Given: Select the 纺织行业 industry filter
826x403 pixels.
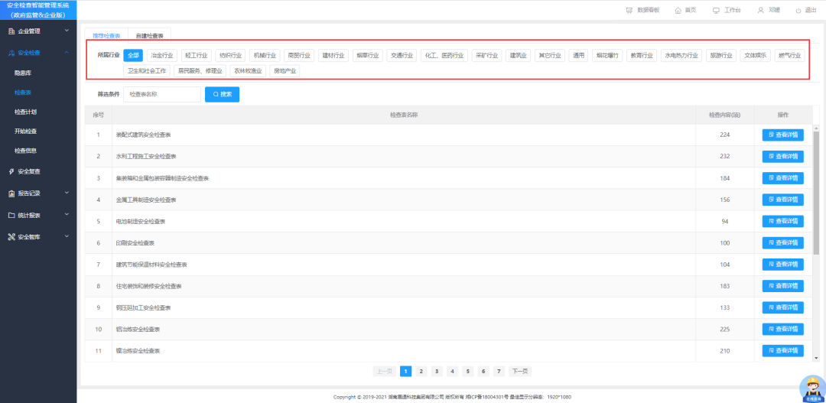Looking at the screenshot, I should tap(230, 55).
